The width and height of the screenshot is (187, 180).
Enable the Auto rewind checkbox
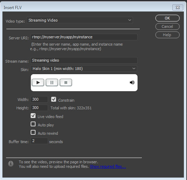click(x=33, y=132)
